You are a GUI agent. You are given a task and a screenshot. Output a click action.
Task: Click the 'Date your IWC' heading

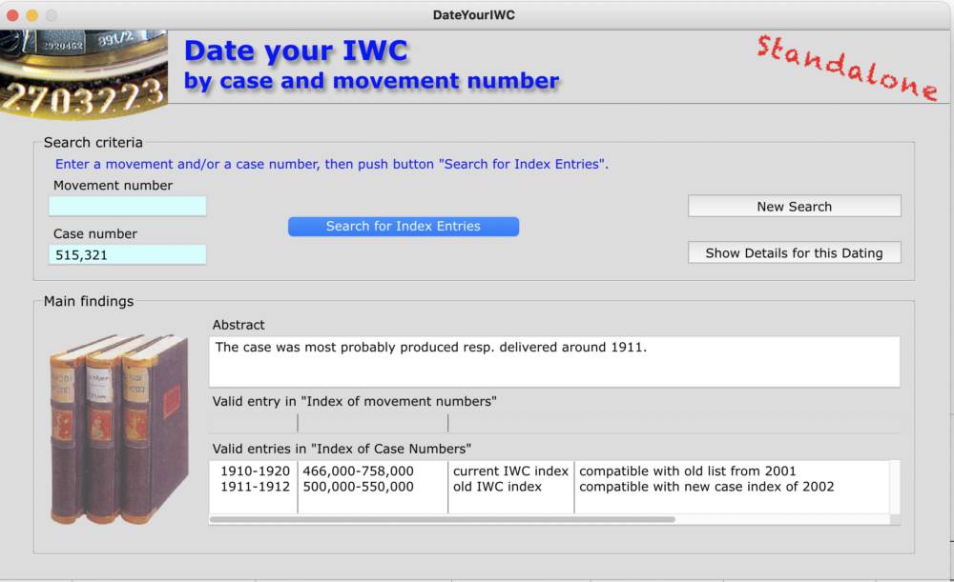pos(296,50)
